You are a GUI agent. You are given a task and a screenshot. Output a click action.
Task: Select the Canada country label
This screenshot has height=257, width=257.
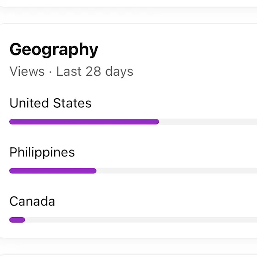tap(32, 201)
